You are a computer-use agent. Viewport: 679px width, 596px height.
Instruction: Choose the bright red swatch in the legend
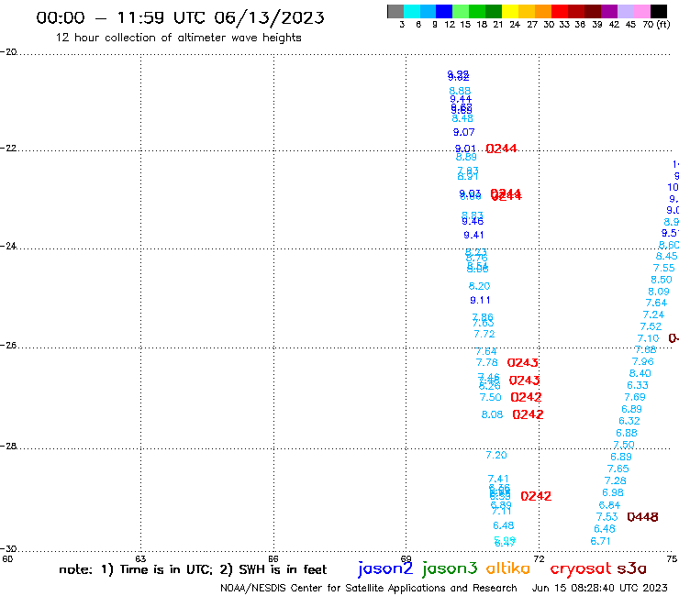tap(560, 11)
